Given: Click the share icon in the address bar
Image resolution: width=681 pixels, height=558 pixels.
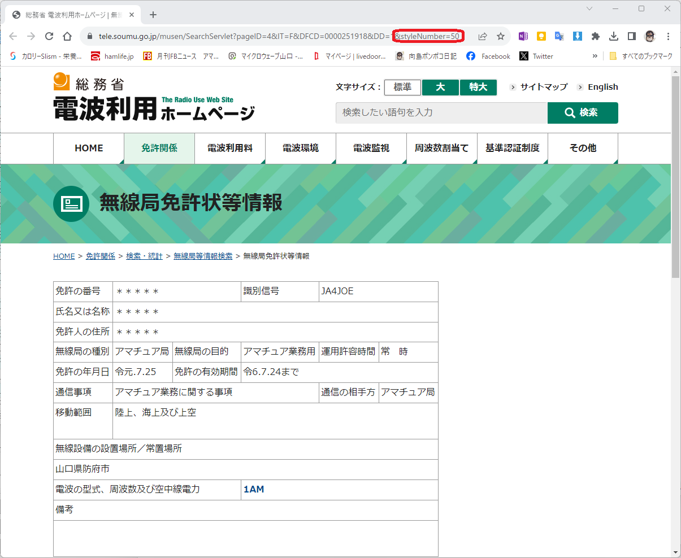Looking at the screenshot, I should [483, 36].
